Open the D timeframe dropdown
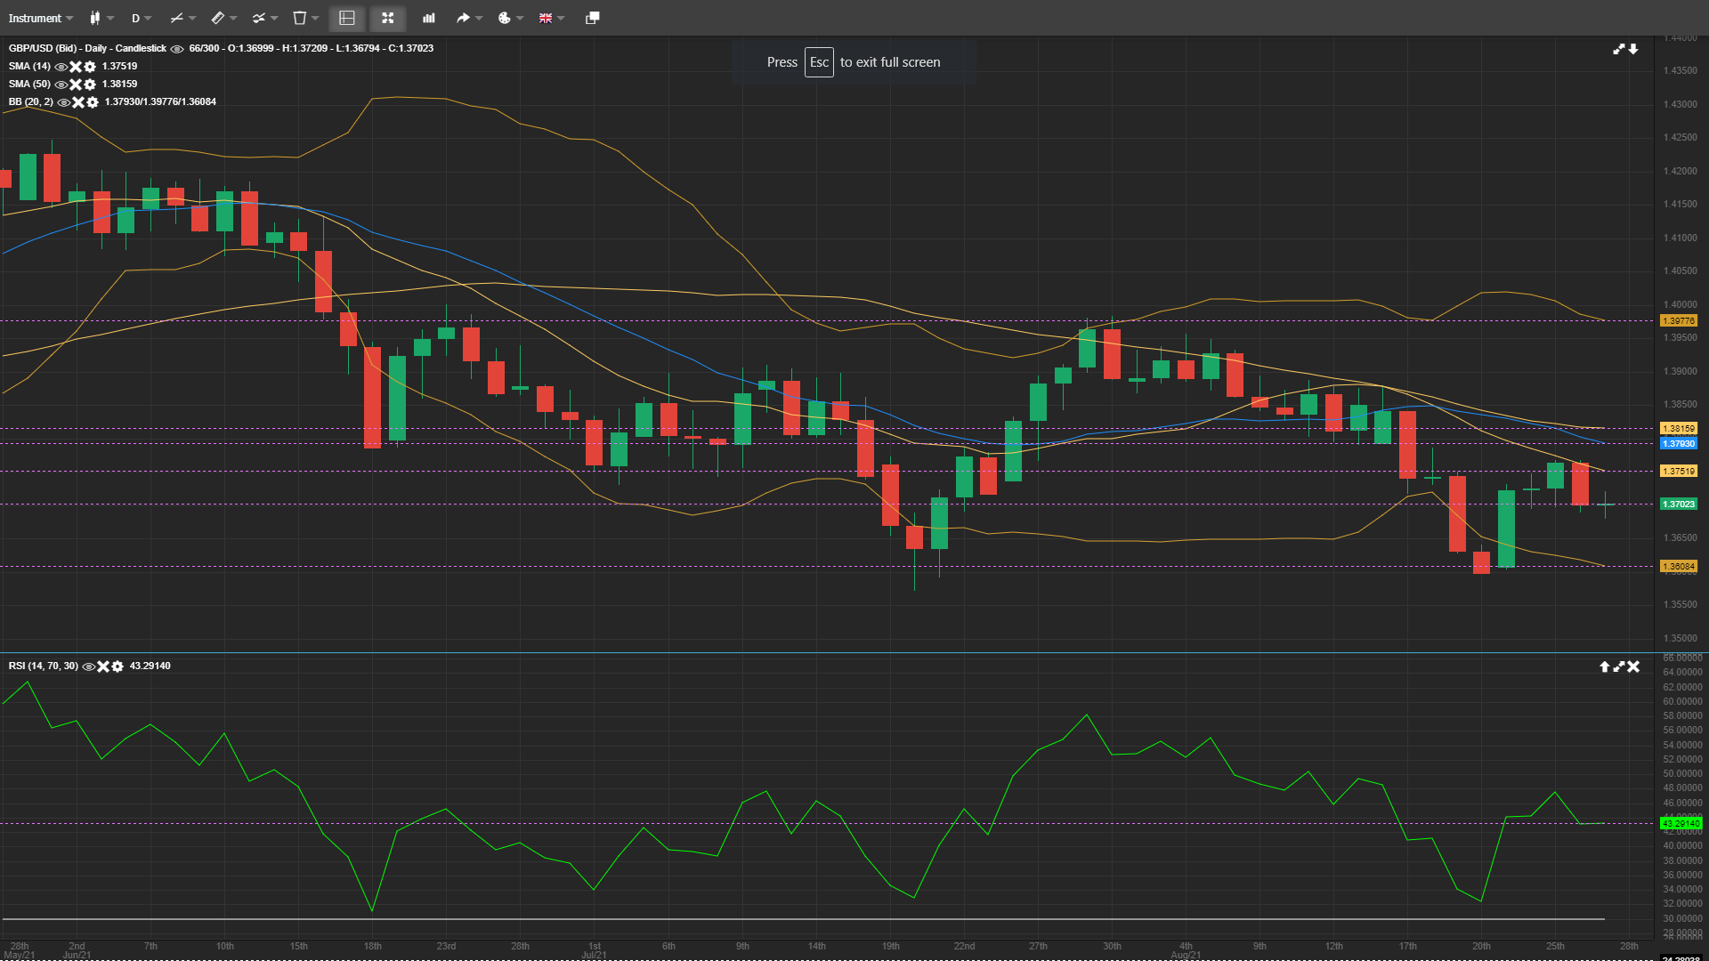 pos(142,18)
